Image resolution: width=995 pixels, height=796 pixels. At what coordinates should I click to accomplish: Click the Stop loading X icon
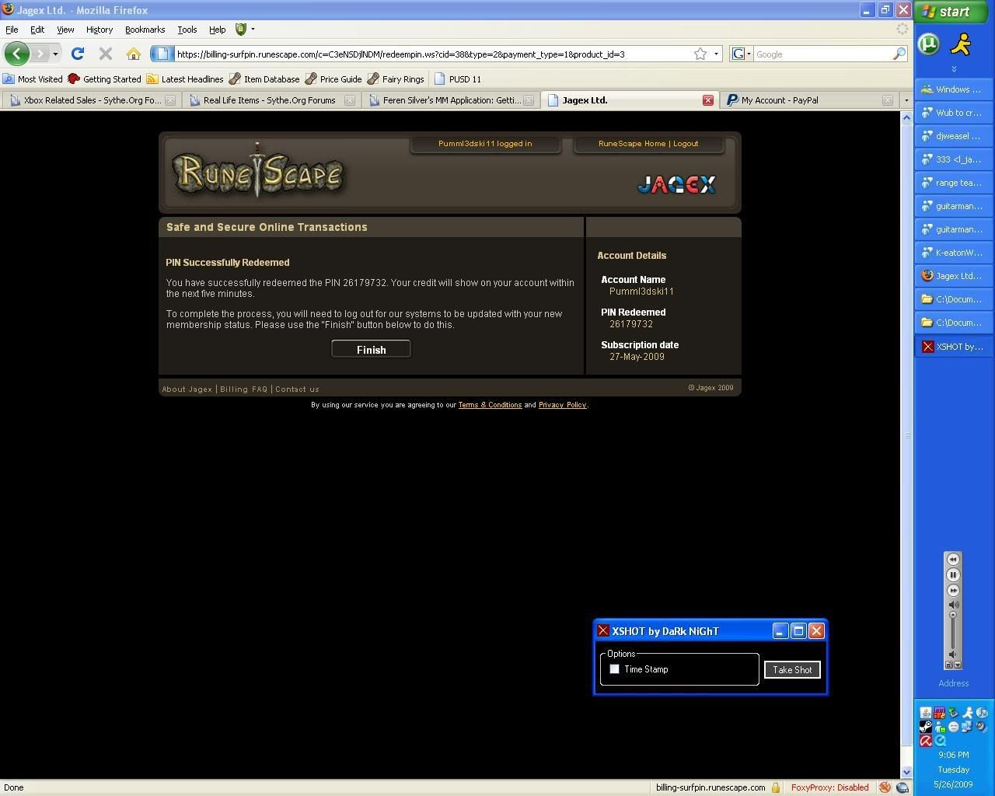pos(106,54)
